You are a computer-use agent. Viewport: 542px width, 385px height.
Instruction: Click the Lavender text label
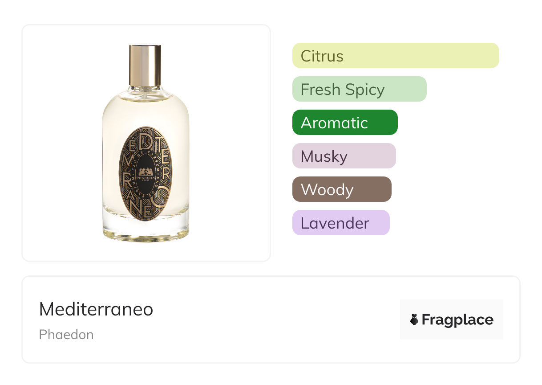(x=335, y=223)
